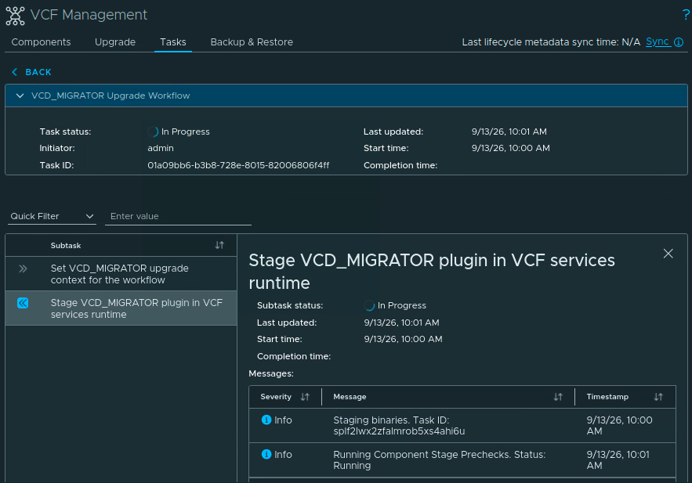Click the VCD_MIGRATOR Upgrade Workflow header title
The width and height of the screenshot is (692, 483).
(x=111, y=96)
